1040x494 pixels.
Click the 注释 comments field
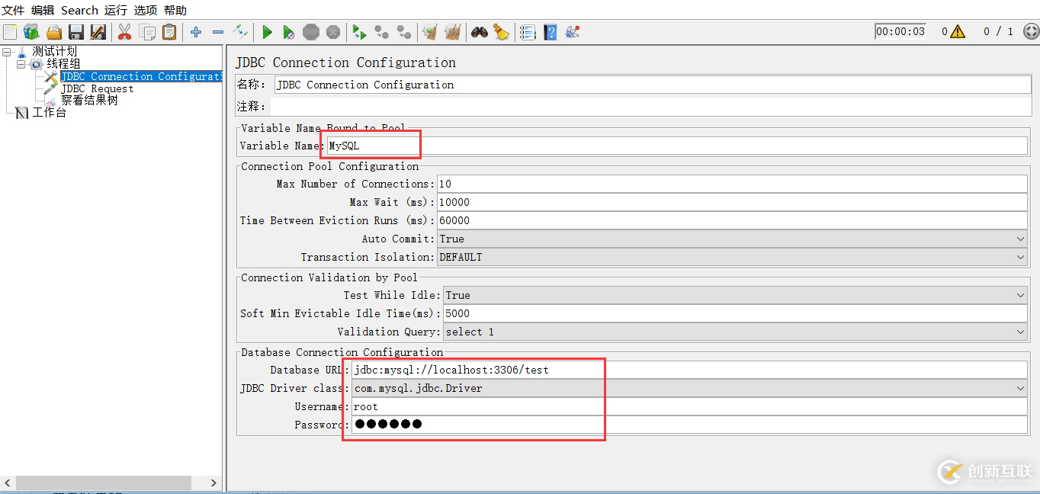[x=652, y=106]
